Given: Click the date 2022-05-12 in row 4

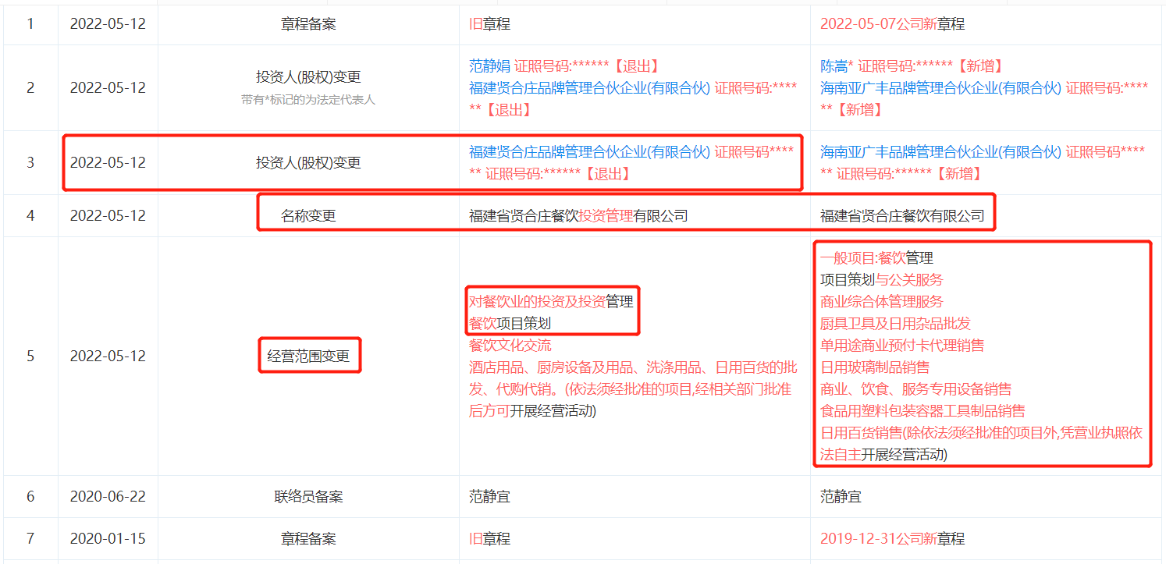Looking at the screenshot, I should coord(108,216).
